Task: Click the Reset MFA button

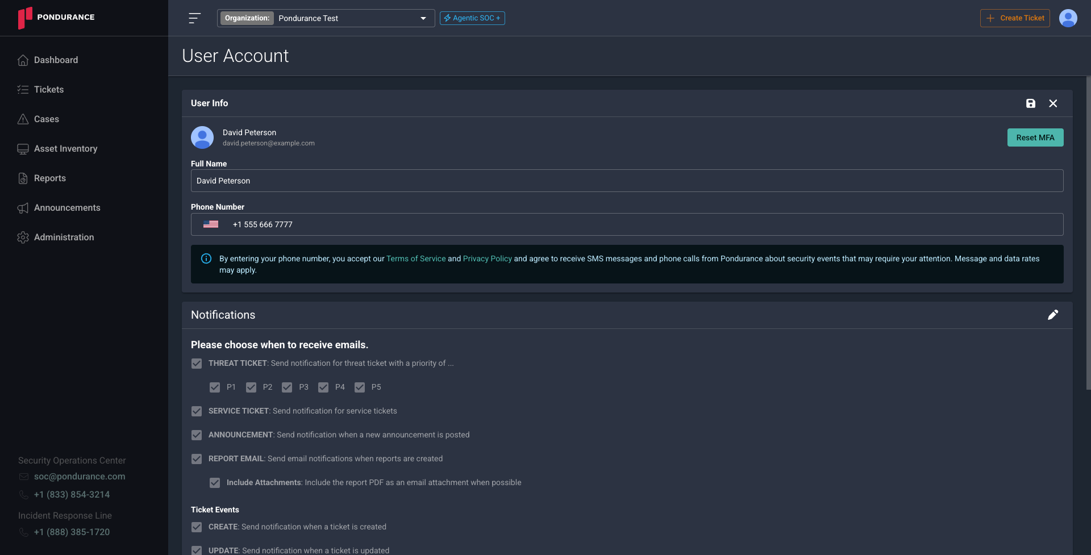Action: [x=1035, y=137]
